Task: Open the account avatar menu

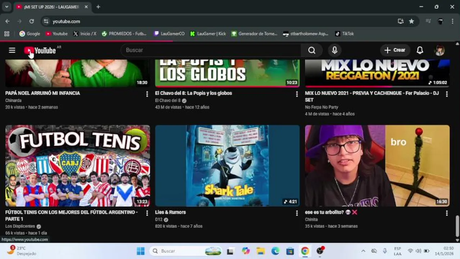Action: pos(440,50)
